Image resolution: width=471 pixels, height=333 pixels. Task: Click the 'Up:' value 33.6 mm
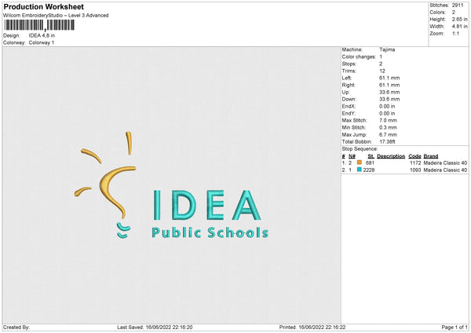click(x=389, y=92)
